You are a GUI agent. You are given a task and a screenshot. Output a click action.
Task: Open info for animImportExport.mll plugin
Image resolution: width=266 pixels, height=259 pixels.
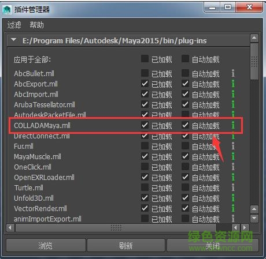coord(233,219)
